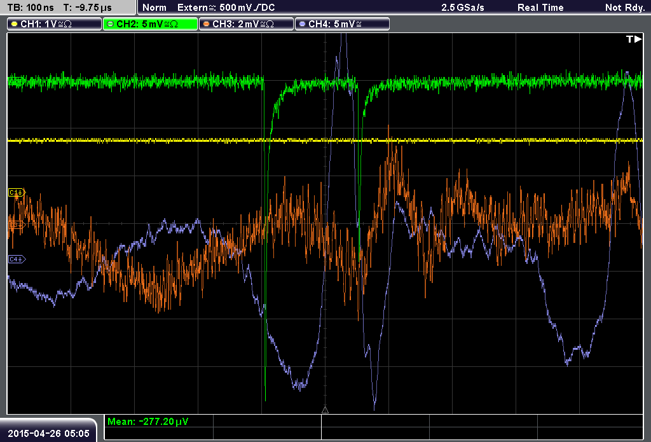Select the CH4 5mV channel tab
The image size is (651, 442).
pyautogui.click(x=342, y=24)
